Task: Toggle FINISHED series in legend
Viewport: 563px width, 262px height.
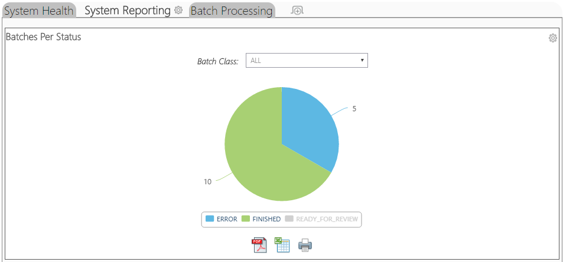Action: (x=261, y=219)
